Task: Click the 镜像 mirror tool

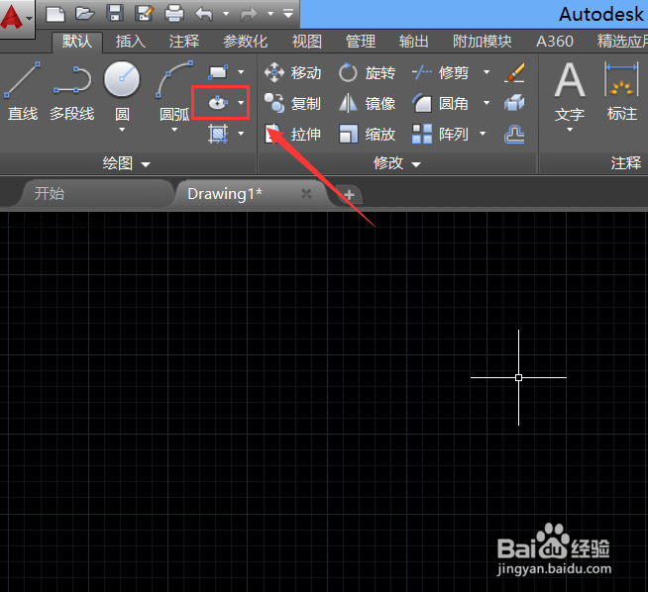Action: pyautogui.click(x=367, y=103)
